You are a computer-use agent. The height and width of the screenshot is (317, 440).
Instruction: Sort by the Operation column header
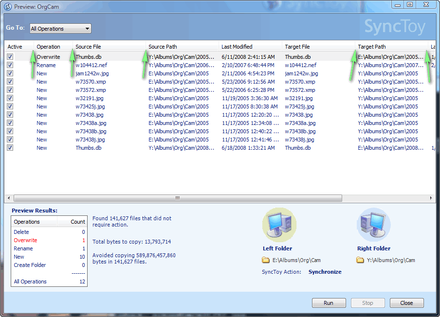click(x=54, y=47)
